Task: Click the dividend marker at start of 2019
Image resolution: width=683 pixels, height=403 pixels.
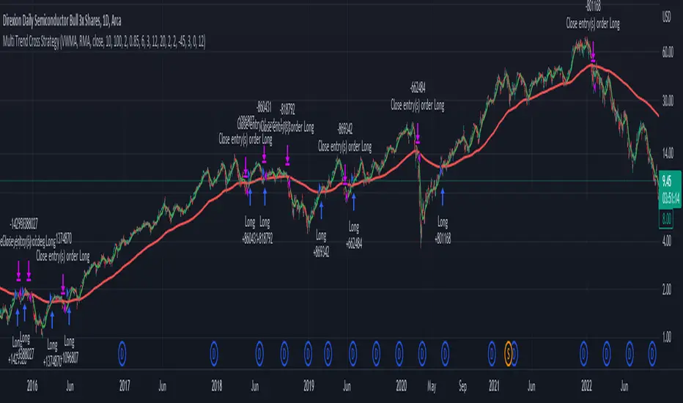Action: pyautogui.click(x=308, y=354)
